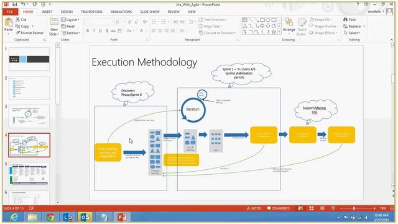Toggle Bold formatting
This screenshot has height=224, width=398.
tap(88, 30)
